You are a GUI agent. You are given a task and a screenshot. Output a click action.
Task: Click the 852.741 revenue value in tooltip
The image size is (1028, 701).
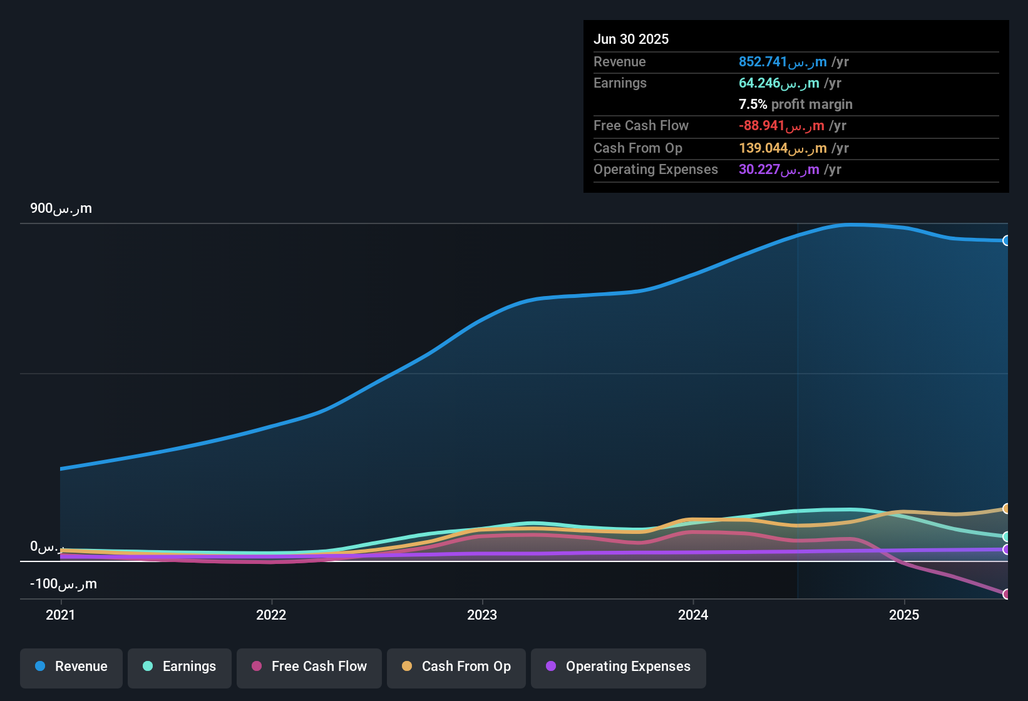(783, 62)
